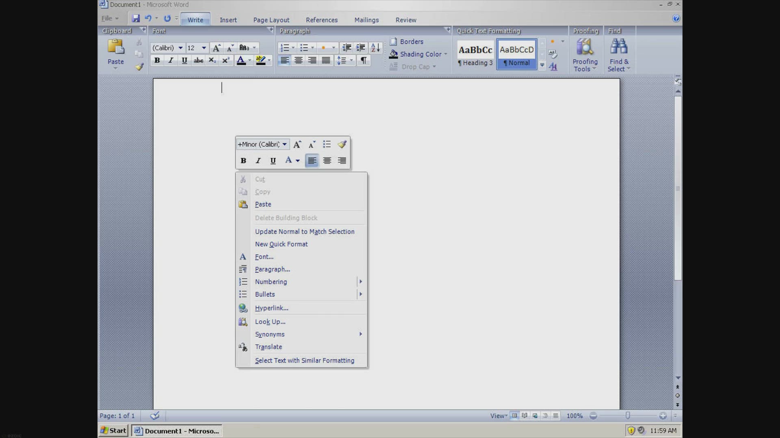Click the vertical scrollbar thumb
The height and width of the screenshot is (438, 780).
678,188
